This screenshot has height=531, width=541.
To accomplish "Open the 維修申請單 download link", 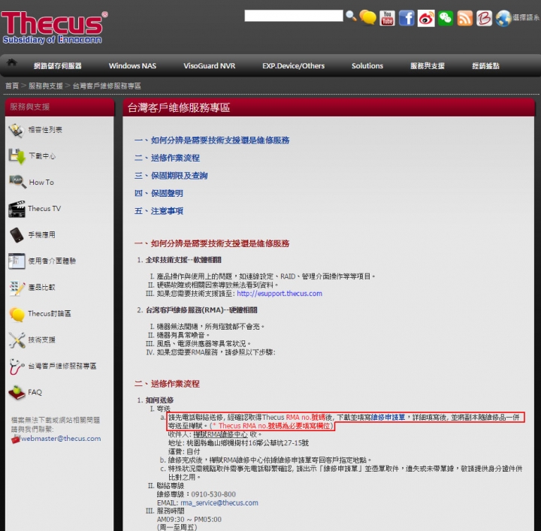I will [388, 418].
